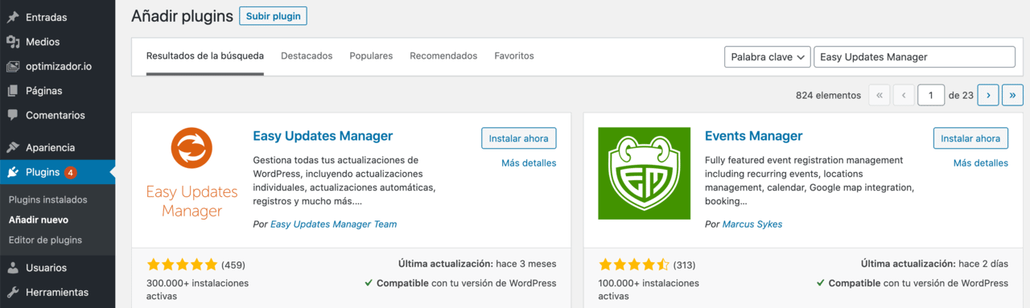The height and width of the screenshot is (308, 1030).
Task: Click the hace 2 días update text
Action: [x=983, y=264]
